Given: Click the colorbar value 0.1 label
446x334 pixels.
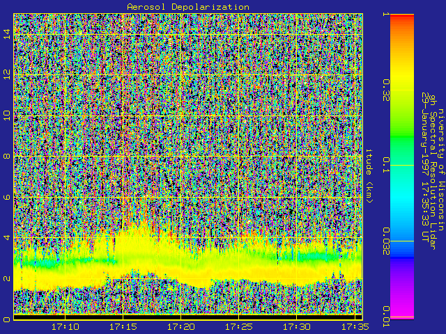Looking at the screenshot, I should (385, 165).
